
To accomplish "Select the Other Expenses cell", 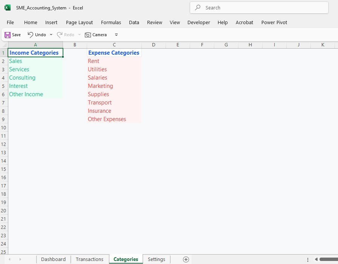I will pyautogui.click(x=114, y=119).
